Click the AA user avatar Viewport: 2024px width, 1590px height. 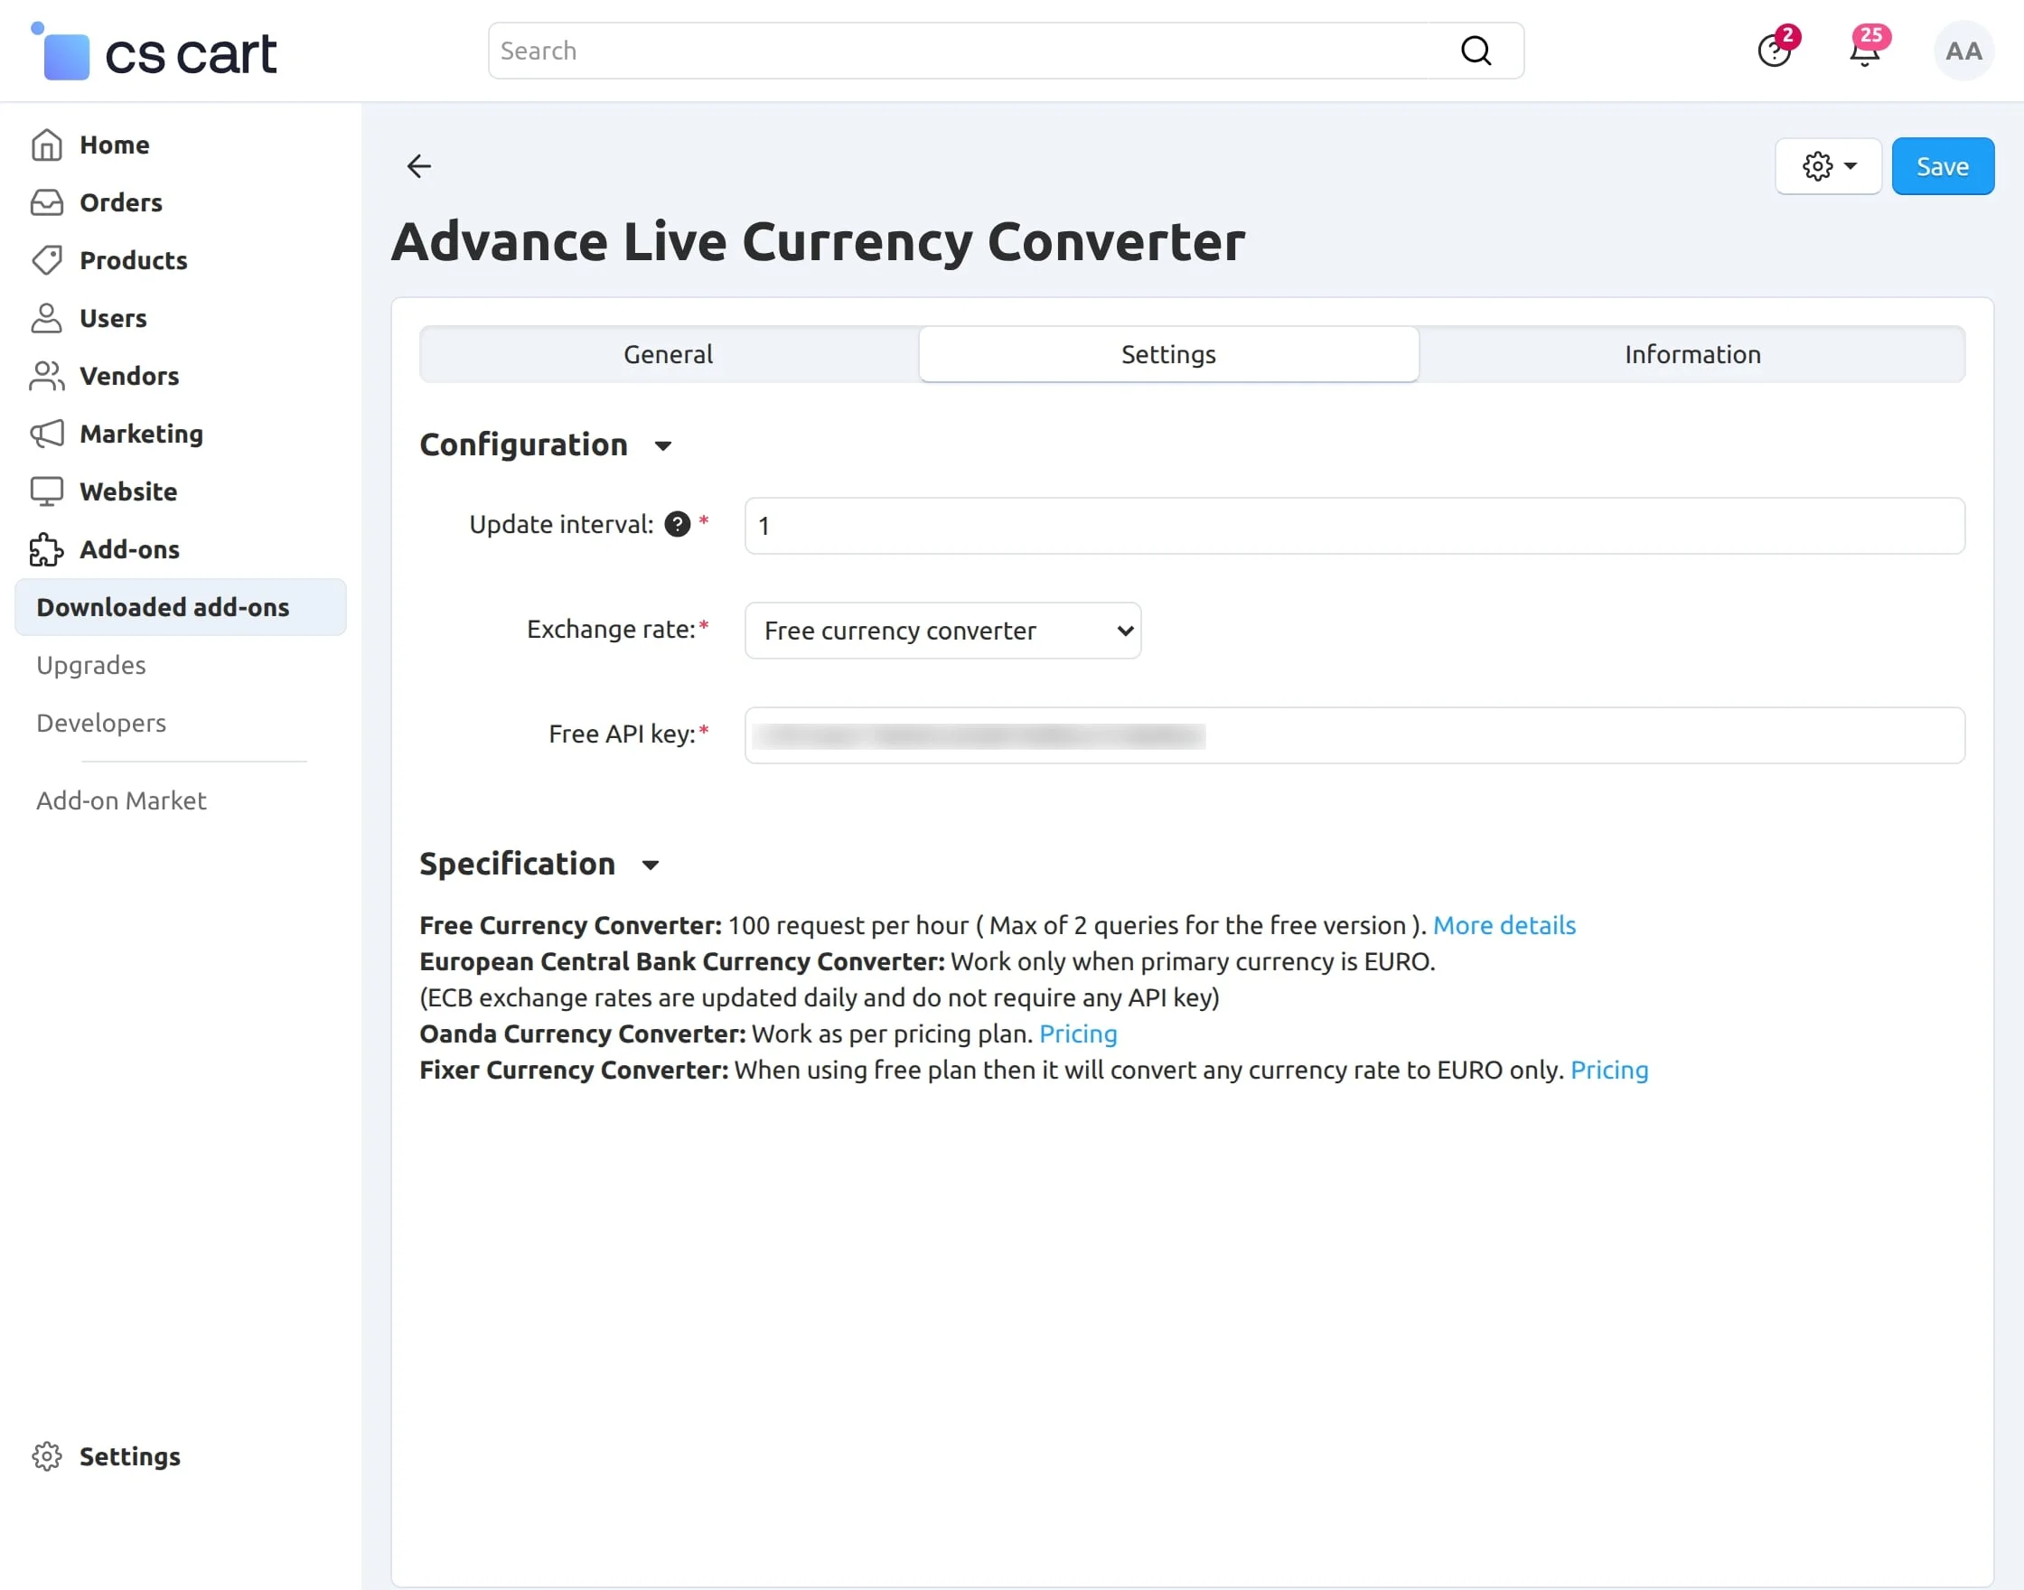[x=1963, y=51]
